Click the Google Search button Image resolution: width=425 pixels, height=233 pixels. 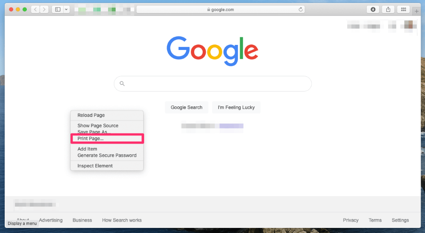[x=187, y=107]
